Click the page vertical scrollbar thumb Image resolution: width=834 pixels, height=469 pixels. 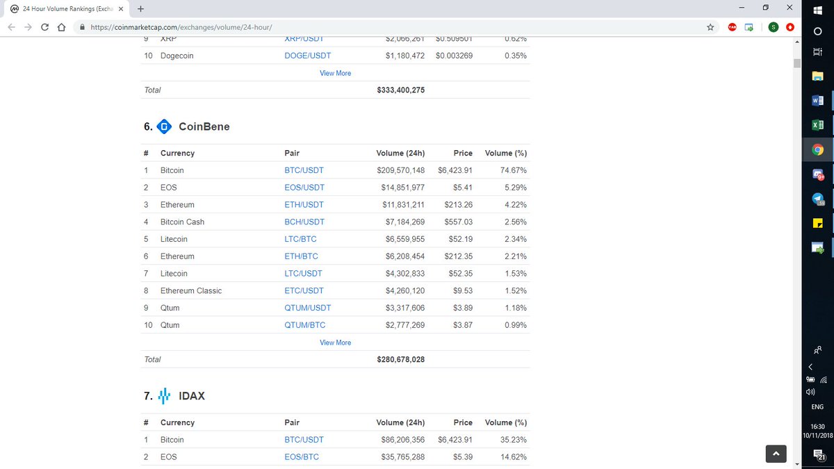click(x=797, y=64)
